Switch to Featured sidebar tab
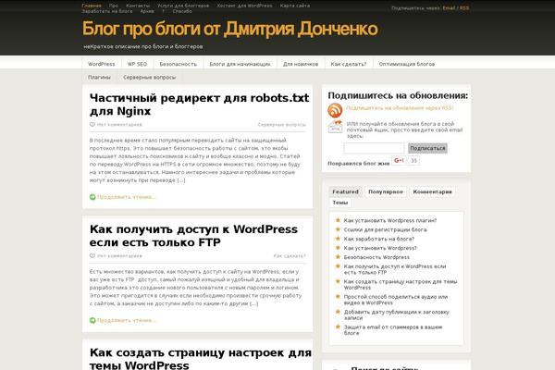555x370 pixels. point(345,191)
